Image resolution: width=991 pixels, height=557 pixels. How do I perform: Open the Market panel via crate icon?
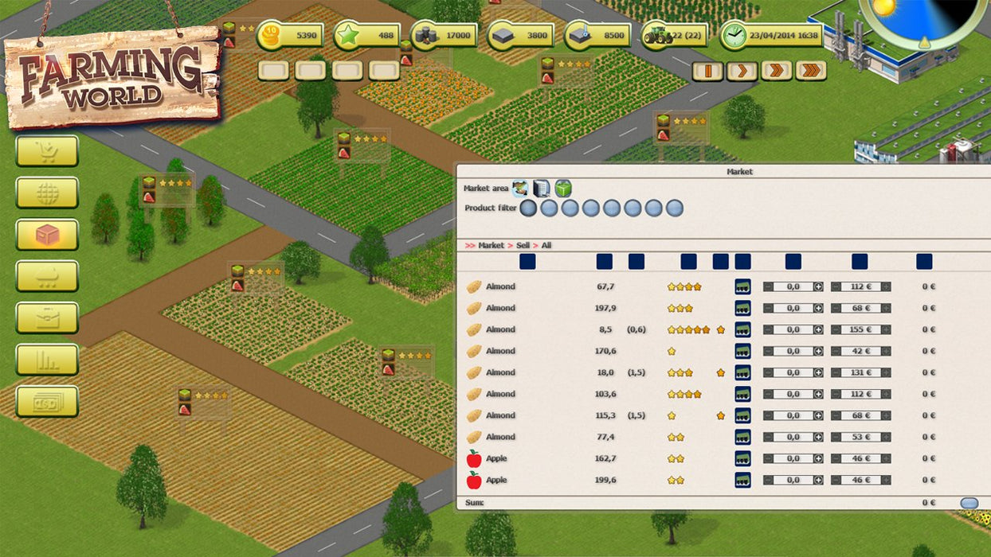(48, 234)
